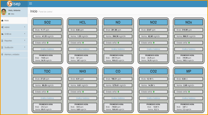Expand the Admin menu chevron

click(25, 27)
